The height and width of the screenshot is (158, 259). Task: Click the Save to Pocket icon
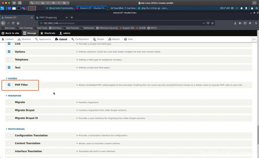[208, 23]
